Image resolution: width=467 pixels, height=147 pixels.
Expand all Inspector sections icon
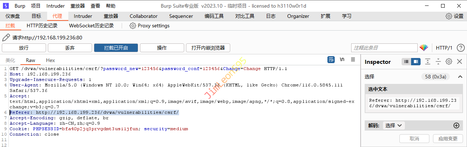tap(428, 62)
